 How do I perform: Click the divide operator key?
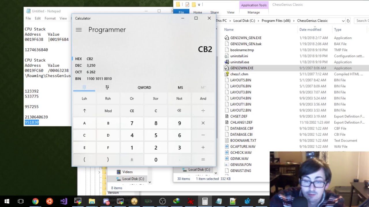pos(203,111)
